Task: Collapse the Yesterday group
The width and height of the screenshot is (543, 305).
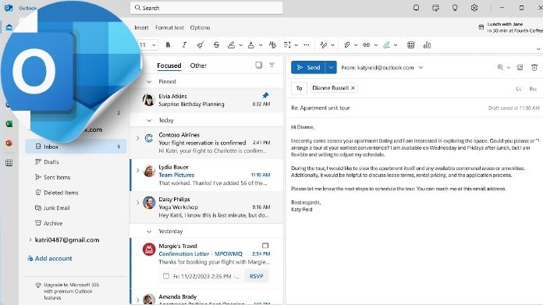Action: coord(149,231)
